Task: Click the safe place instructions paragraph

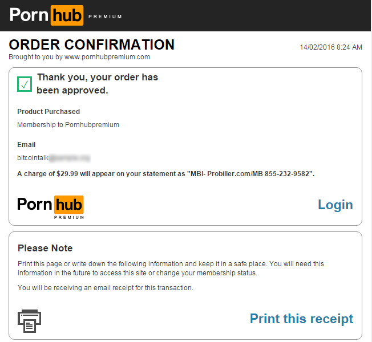Action: 171,268
